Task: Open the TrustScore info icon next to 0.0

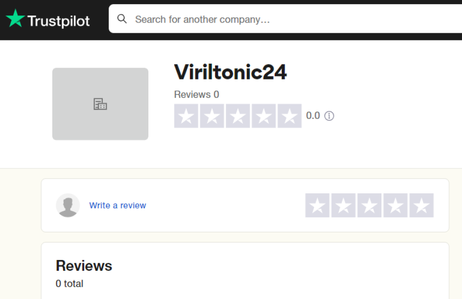Action: tap(329, 116)
